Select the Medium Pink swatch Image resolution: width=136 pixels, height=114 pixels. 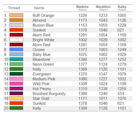(16, 79)
